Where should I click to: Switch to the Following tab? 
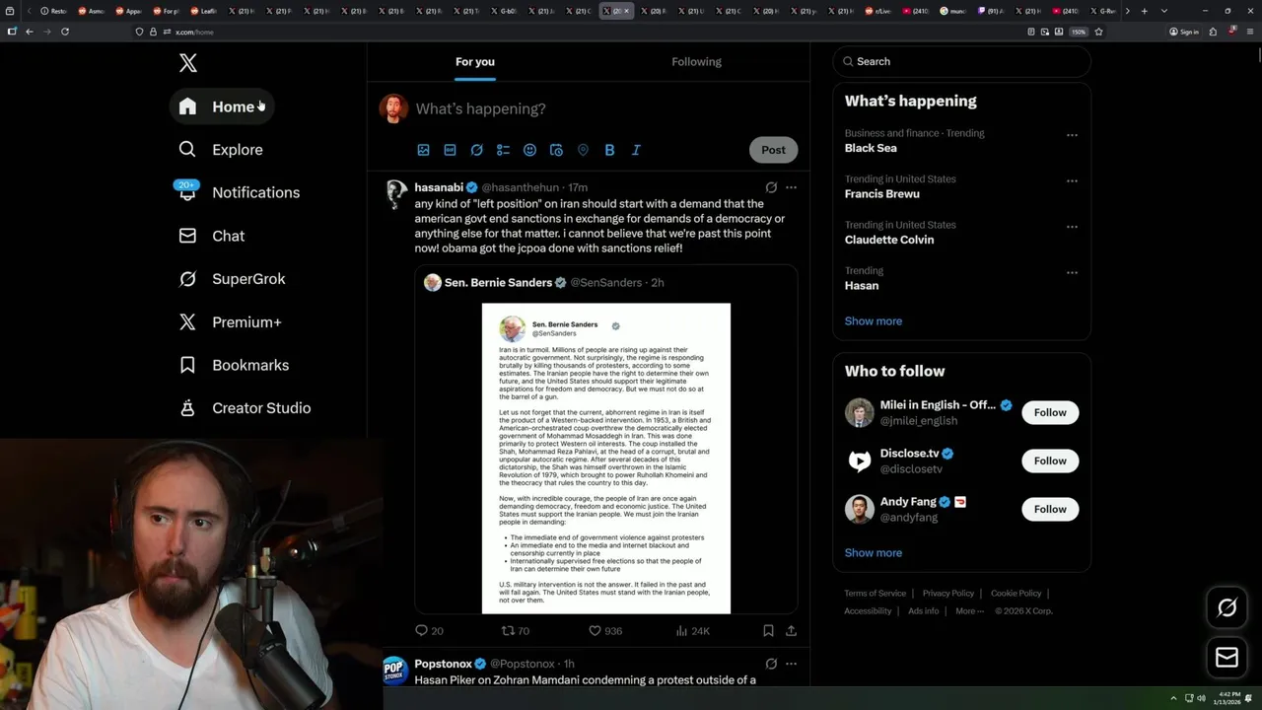click(x=696, y=61)
